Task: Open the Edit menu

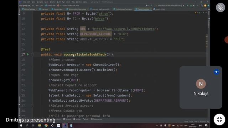Action: [x=29, y=2]
